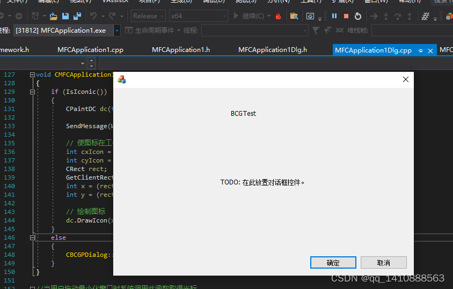Open the Redo history dropdown arrow
Image resolution: width=453 pixels, height=289 pixels.
[122, 16]
